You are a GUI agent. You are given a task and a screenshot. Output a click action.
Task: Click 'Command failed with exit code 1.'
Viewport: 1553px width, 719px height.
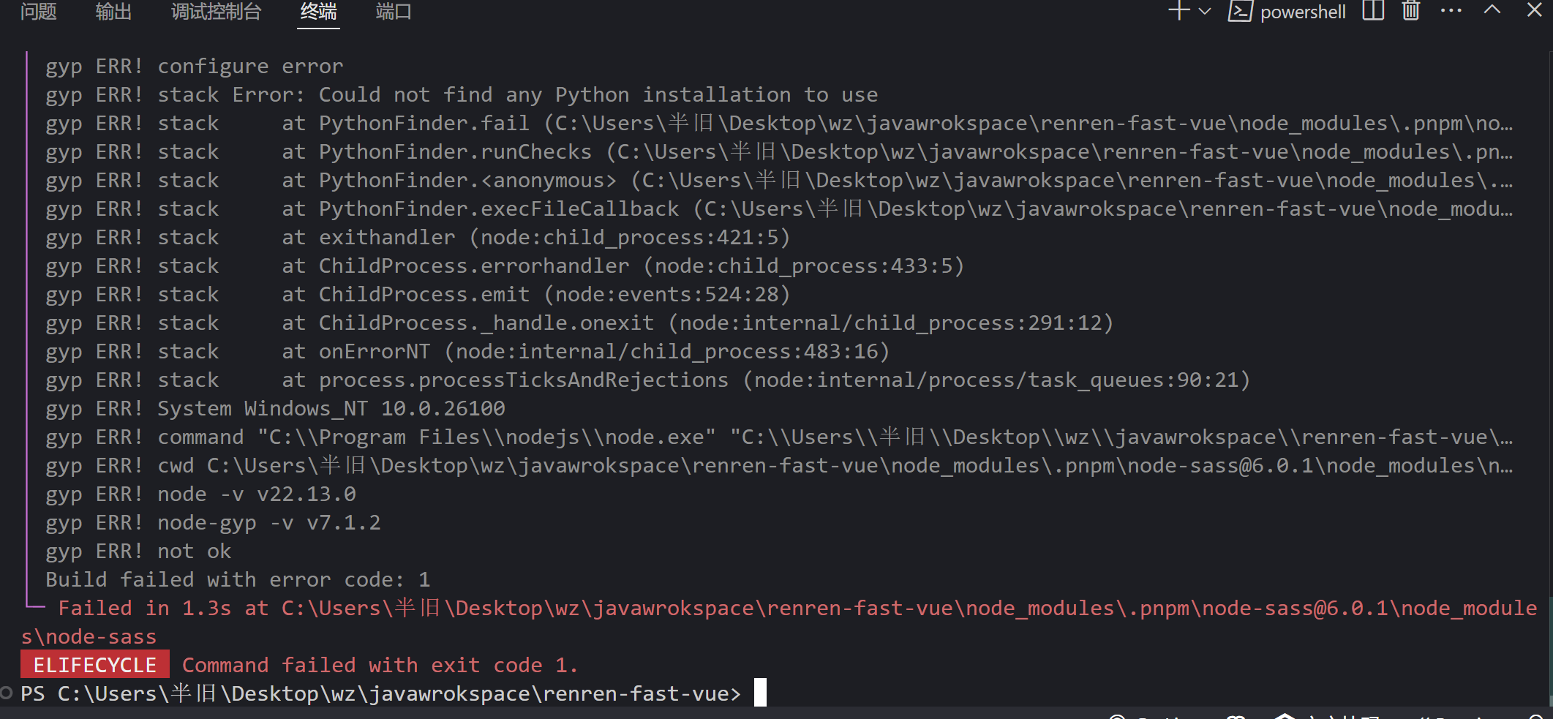[x=380, y=666]
